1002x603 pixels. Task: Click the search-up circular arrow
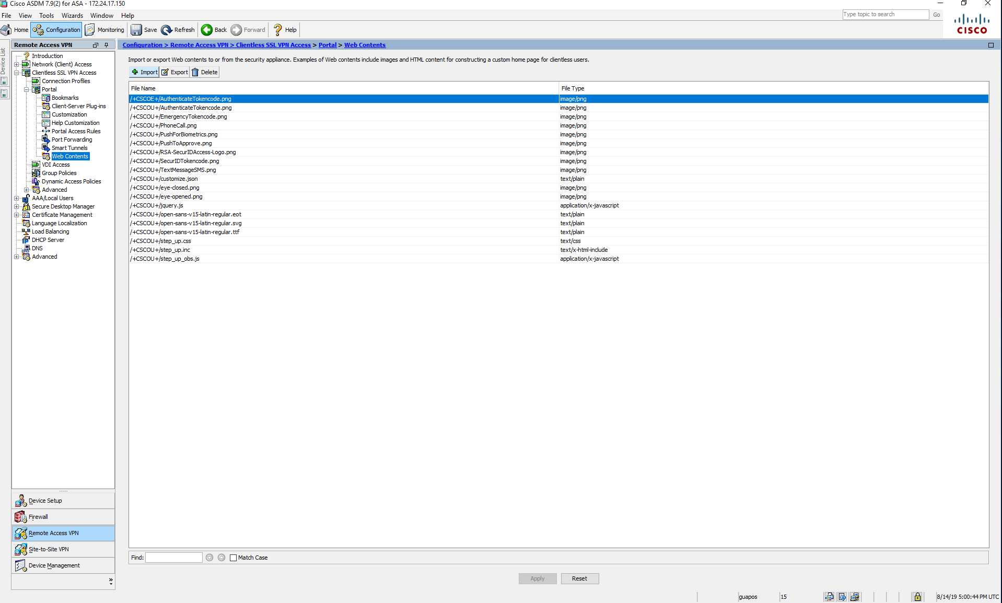point(221,558)
